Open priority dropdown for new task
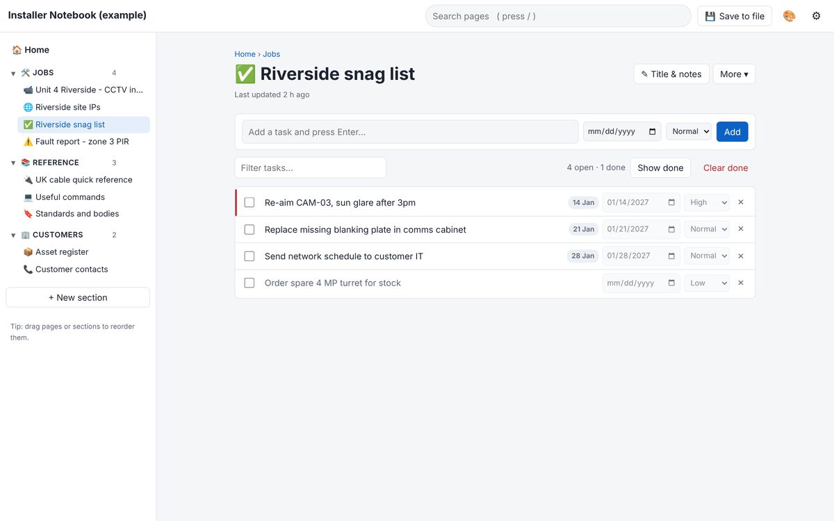The height and width of the screenshot is (521, 834). 689,131
